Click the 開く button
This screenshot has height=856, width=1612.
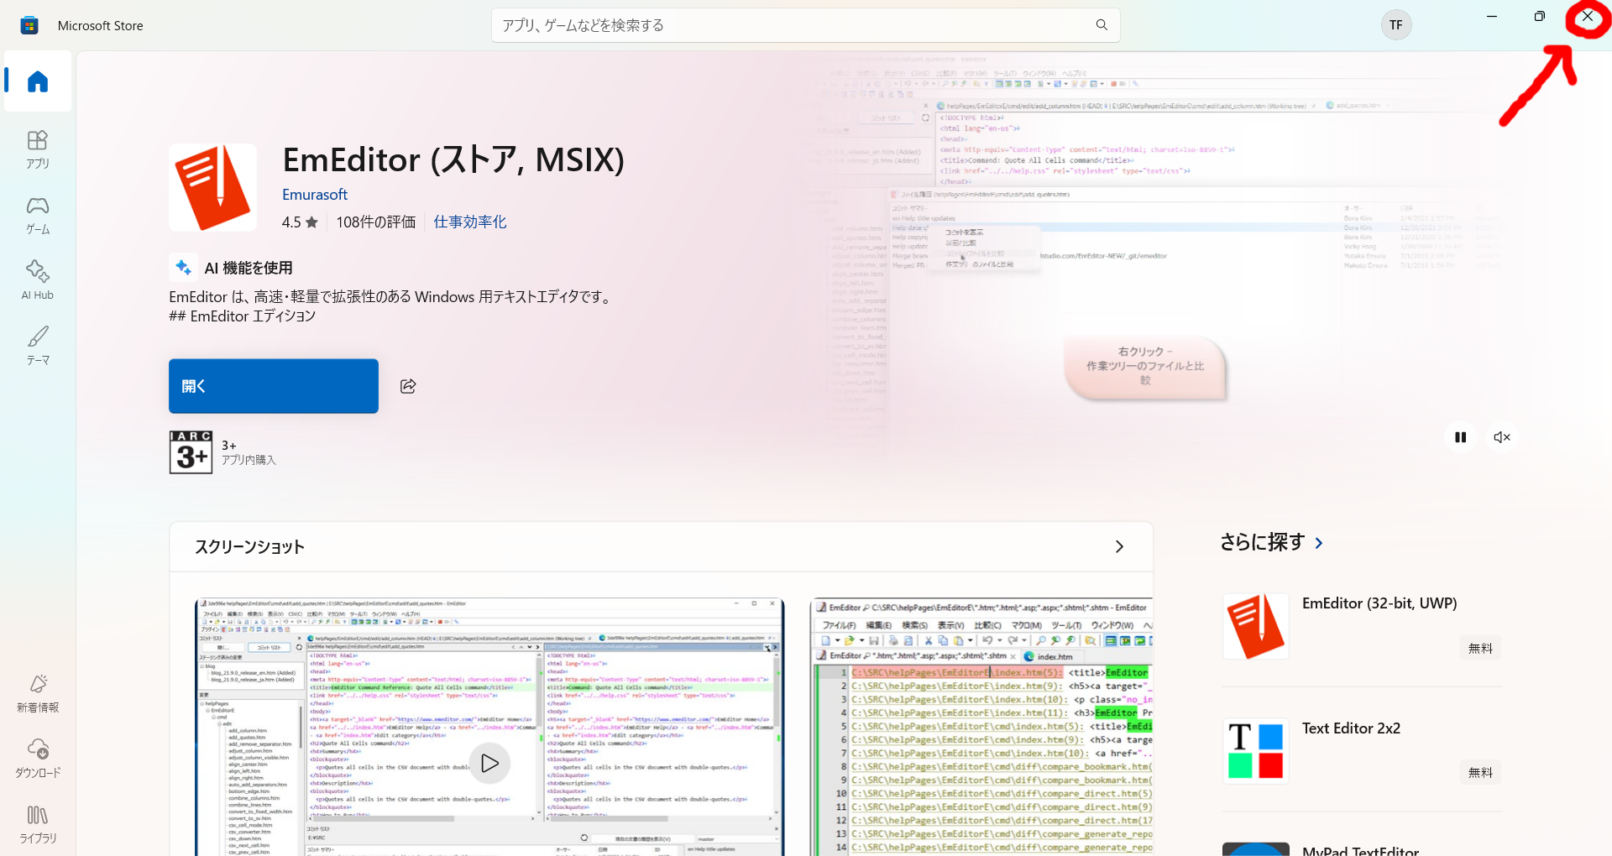(x=274, y=386)
